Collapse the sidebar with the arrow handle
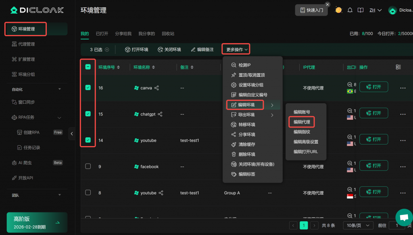The image size is (413, 235). pos(72,134)
